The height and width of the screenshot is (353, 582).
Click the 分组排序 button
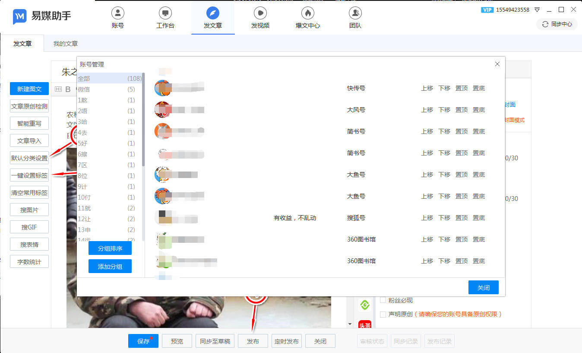tap(110, 248)
